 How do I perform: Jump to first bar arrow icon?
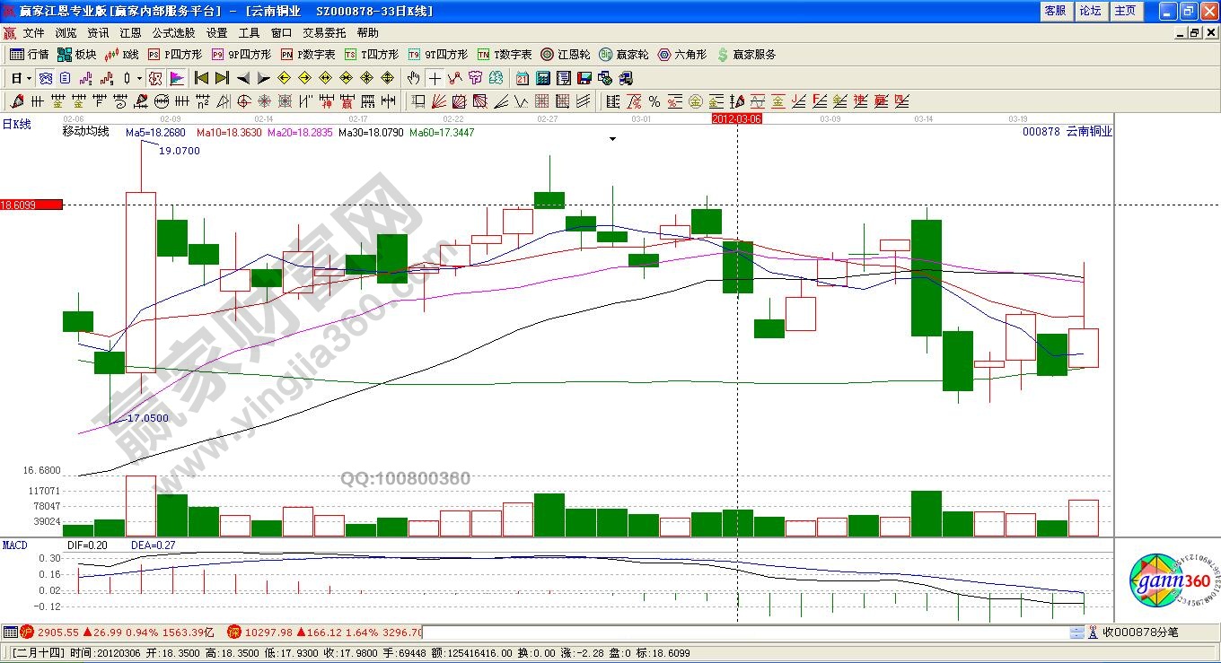(x=201, y=78)
